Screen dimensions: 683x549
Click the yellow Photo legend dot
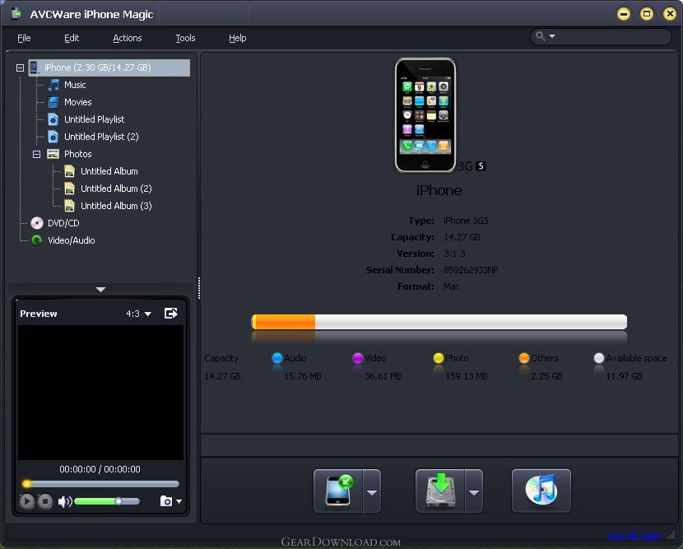[x=439, y=358]
